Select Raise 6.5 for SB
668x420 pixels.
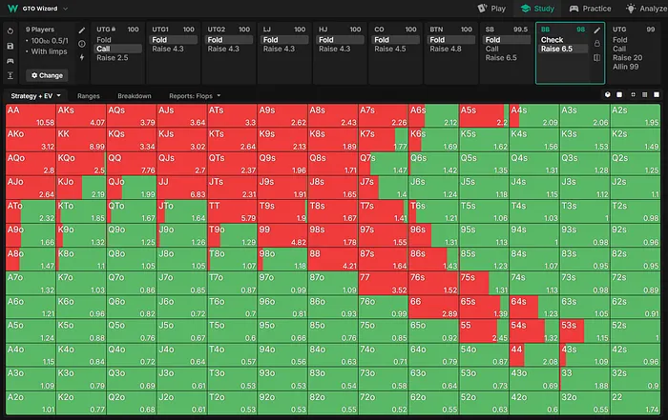[501, 58]
